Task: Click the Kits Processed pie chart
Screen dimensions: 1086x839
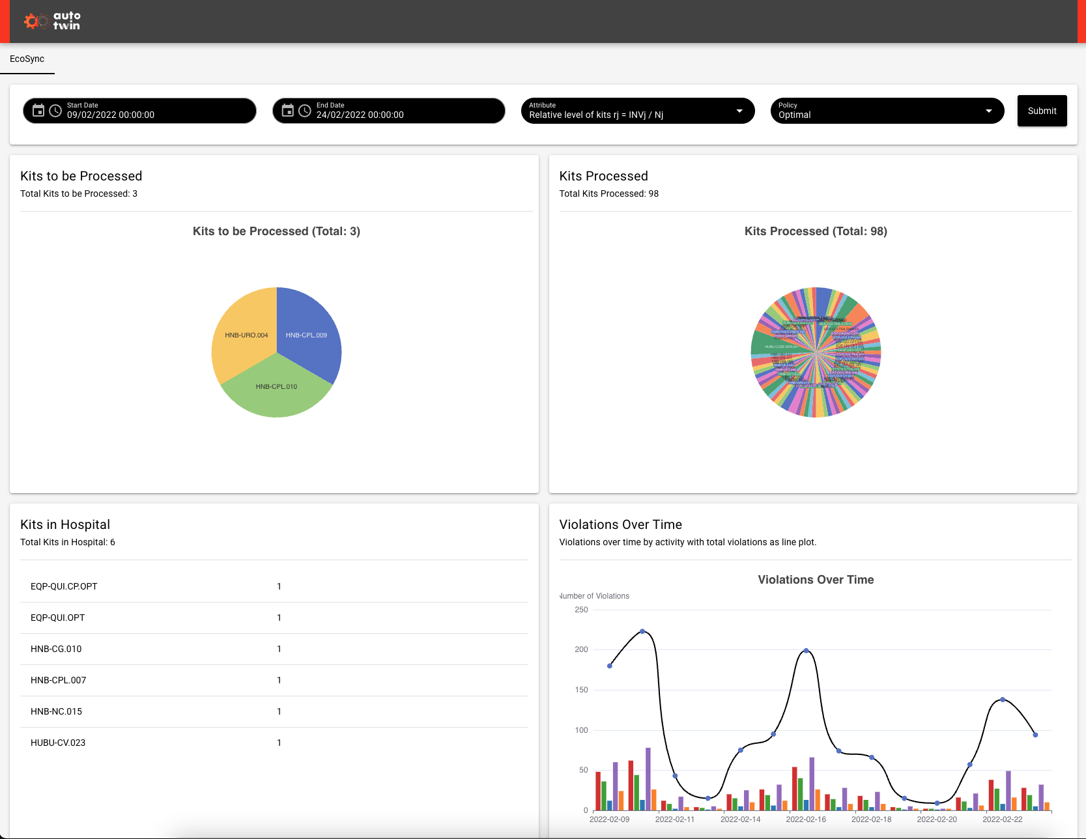Action: pos(816,352)
